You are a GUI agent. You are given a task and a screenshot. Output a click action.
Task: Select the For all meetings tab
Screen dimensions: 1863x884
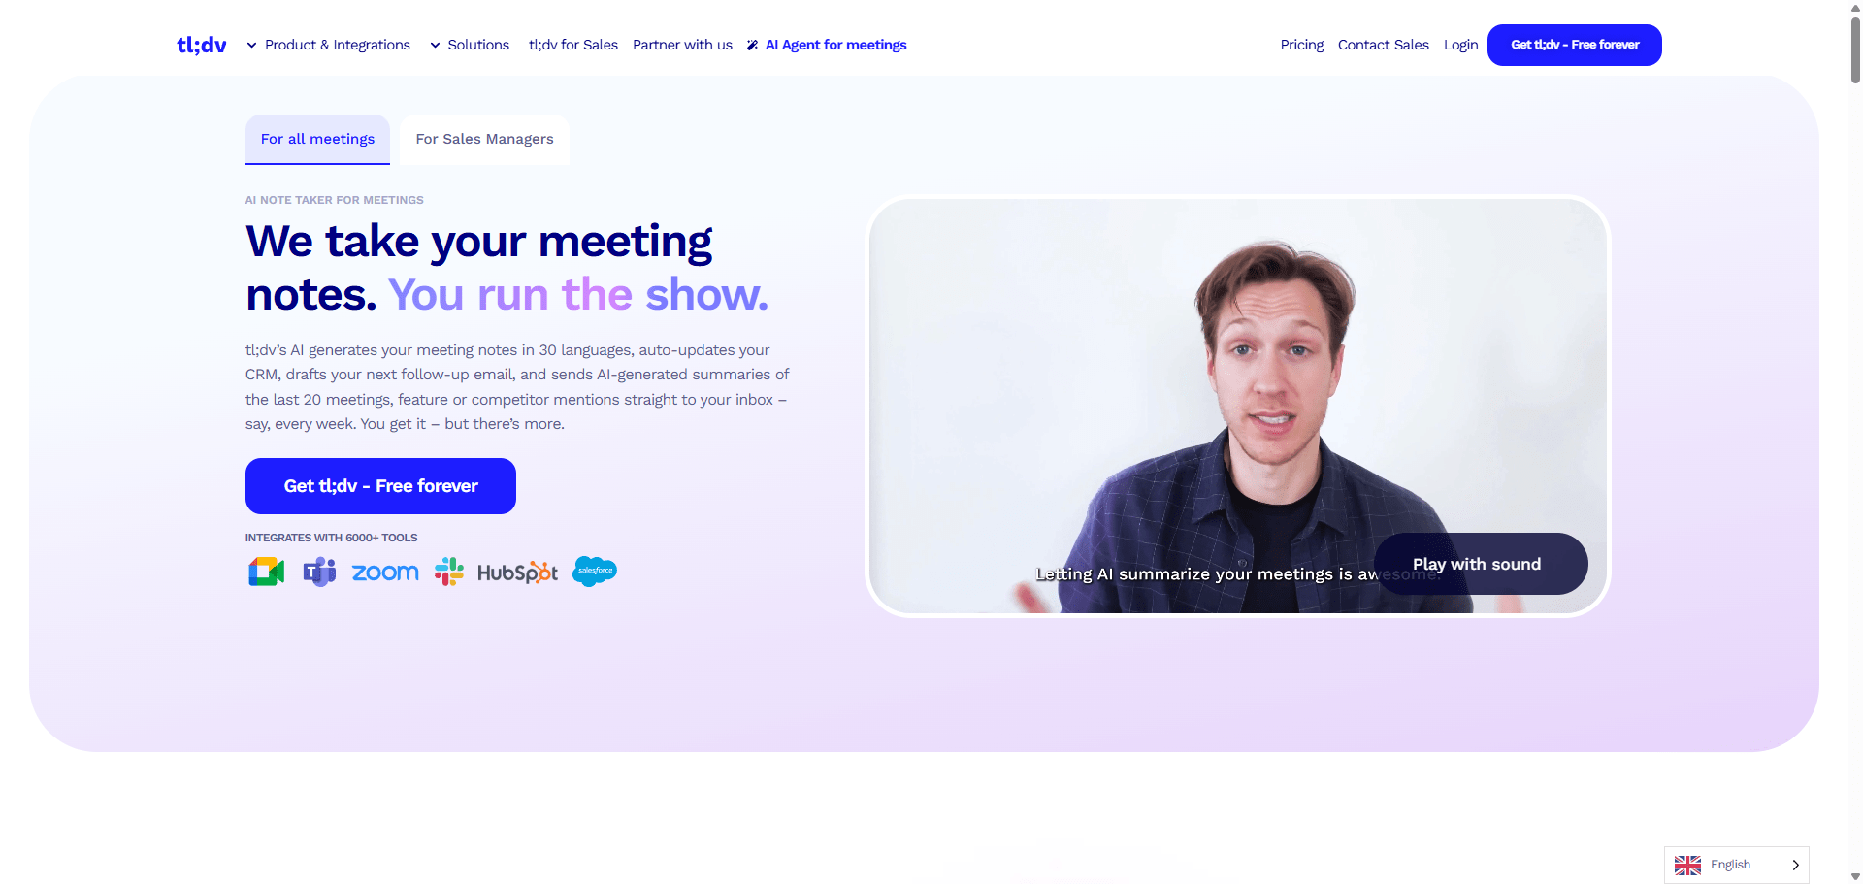(x=317, y=139)
